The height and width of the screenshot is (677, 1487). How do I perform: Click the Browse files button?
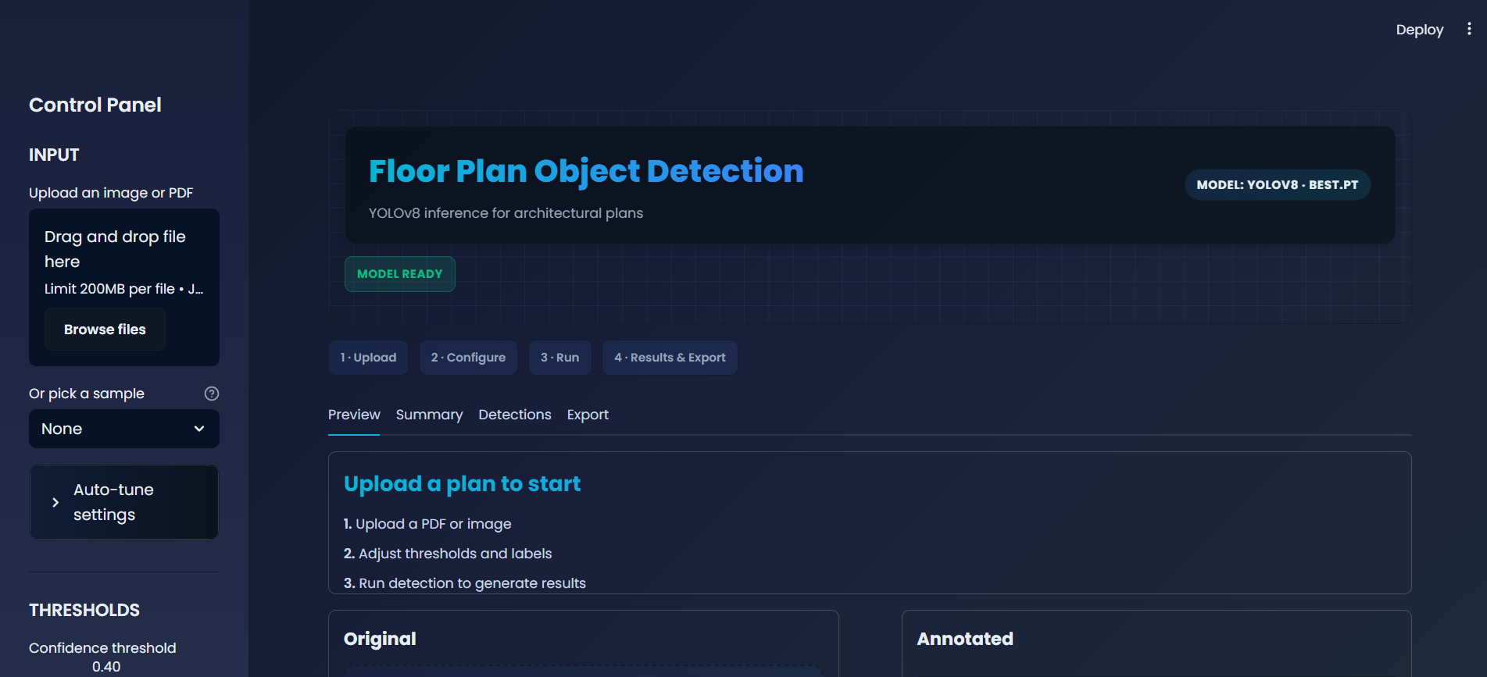(105, 330)
